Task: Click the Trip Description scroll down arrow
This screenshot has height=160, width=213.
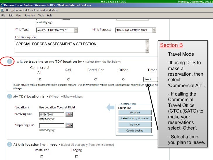Action: tap(147, 51)
